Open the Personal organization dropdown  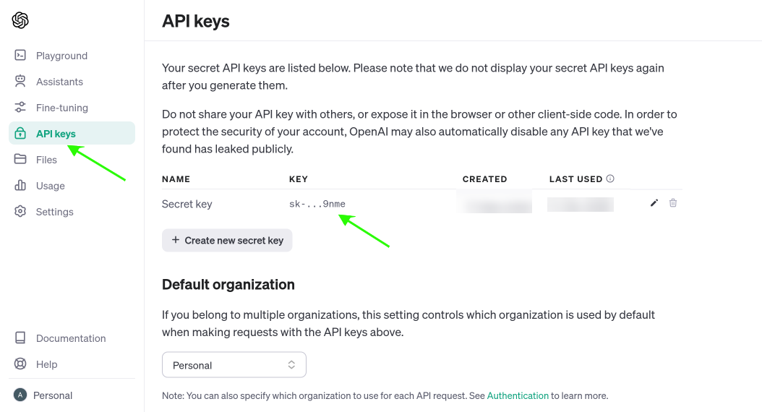pyautogui.click(x=234, y=365)
